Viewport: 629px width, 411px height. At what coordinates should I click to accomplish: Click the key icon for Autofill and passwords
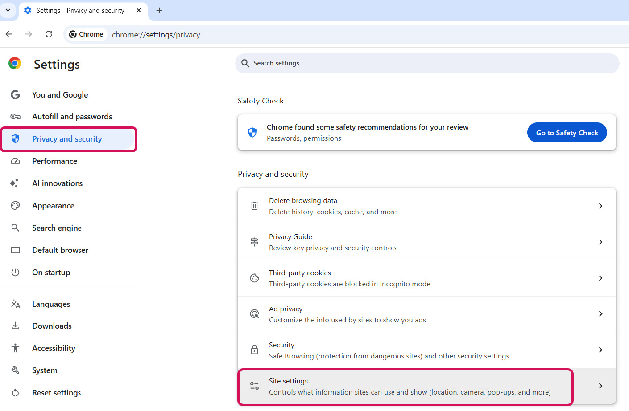15,117
